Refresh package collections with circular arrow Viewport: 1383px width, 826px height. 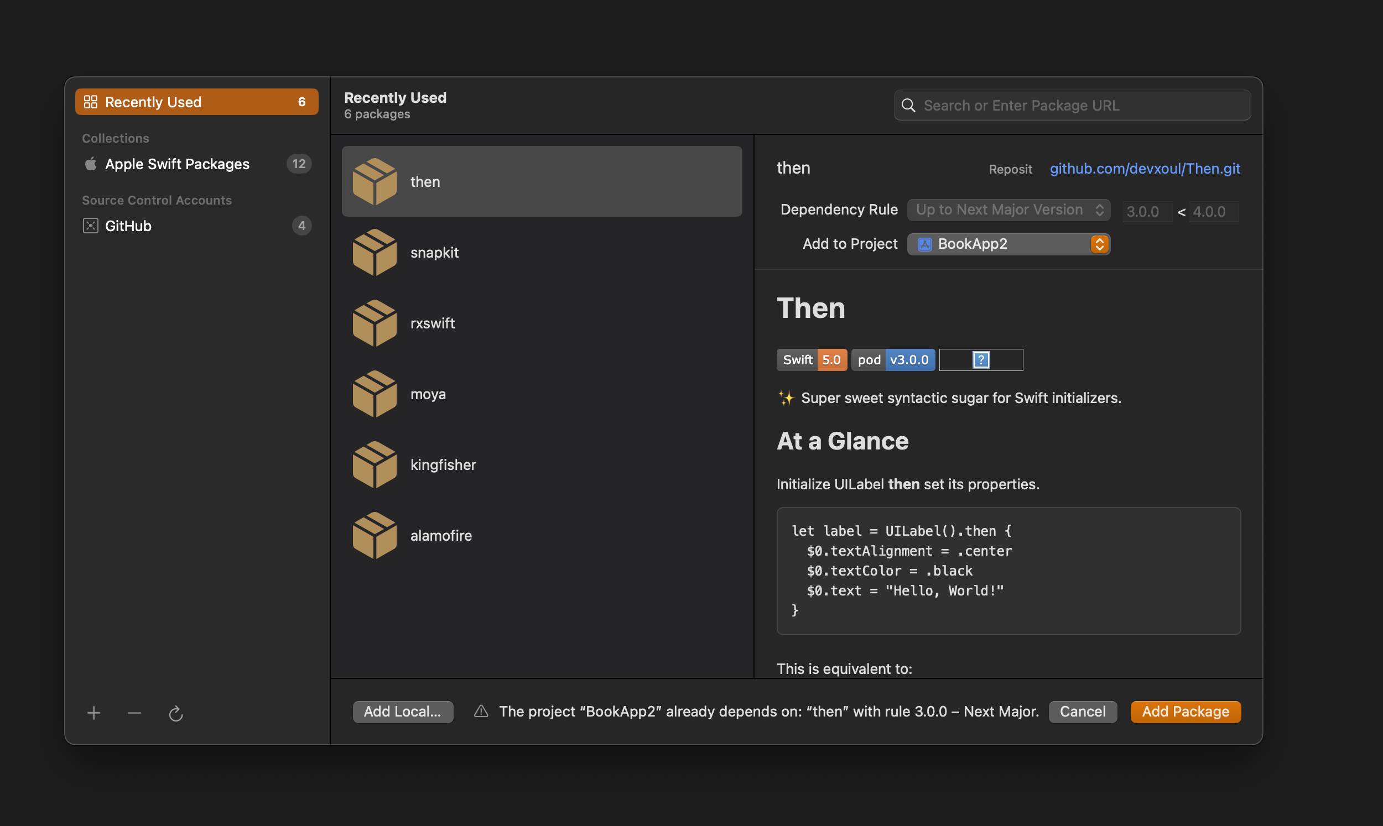tap(176, 713)
